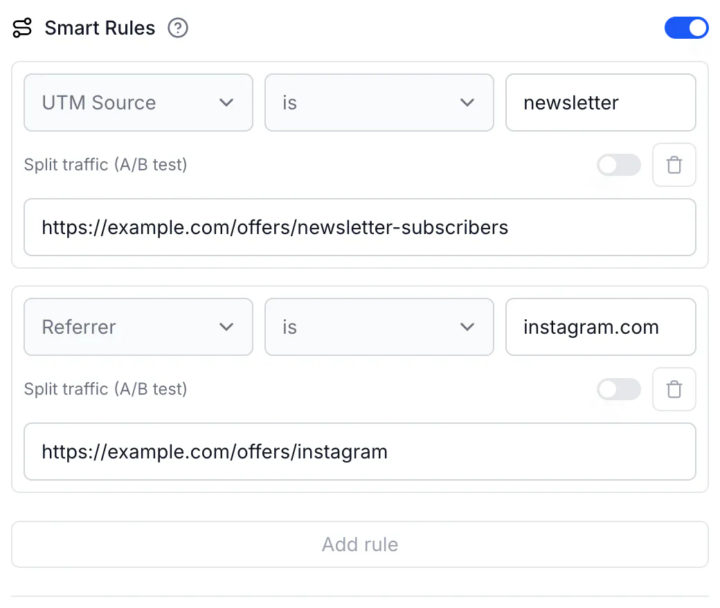Open the Referrer condition dropdown

pyautogui.click(x=138, y=327)
